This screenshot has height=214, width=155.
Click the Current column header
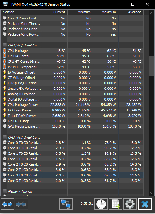click(55, 12)
